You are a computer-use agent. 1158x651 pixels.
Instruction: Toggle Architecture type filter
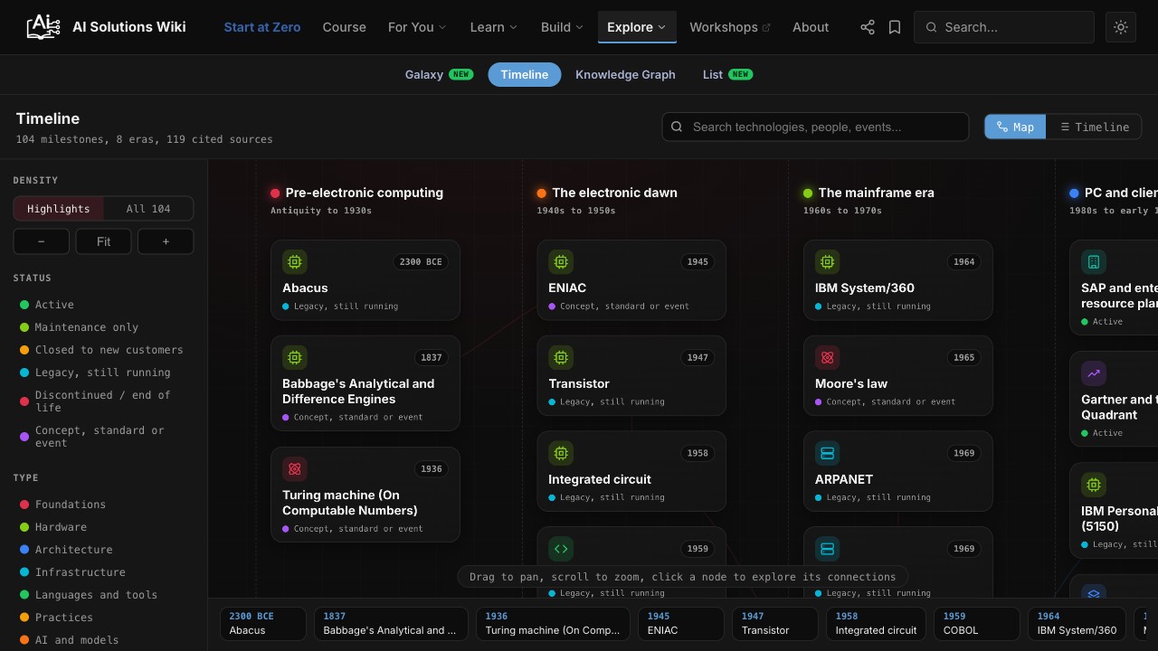click(66, 550)
